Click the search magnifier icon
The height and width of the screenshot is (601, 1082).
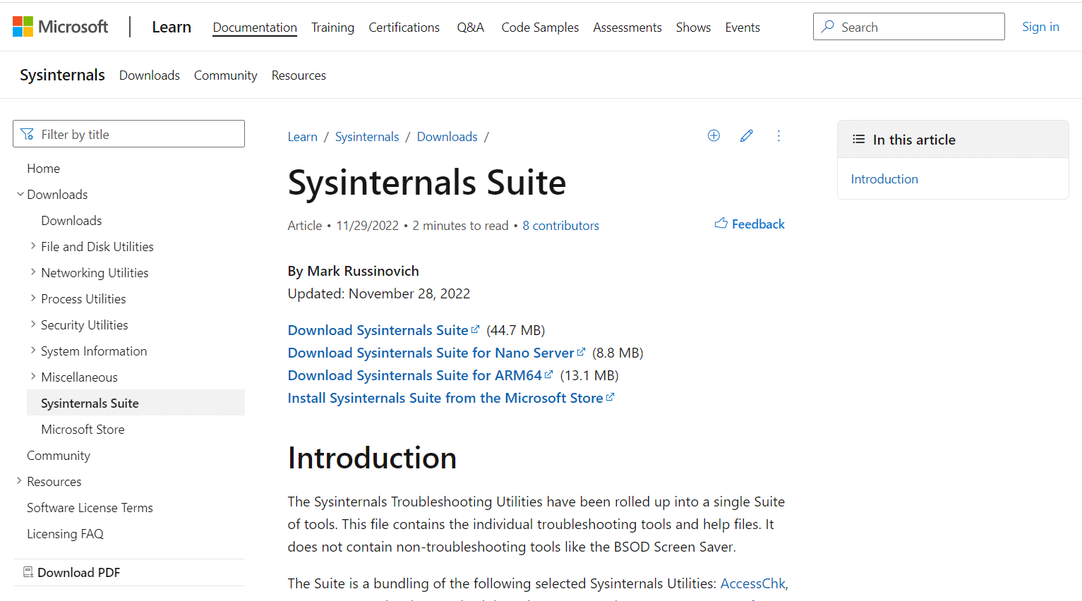click(828, 27)
